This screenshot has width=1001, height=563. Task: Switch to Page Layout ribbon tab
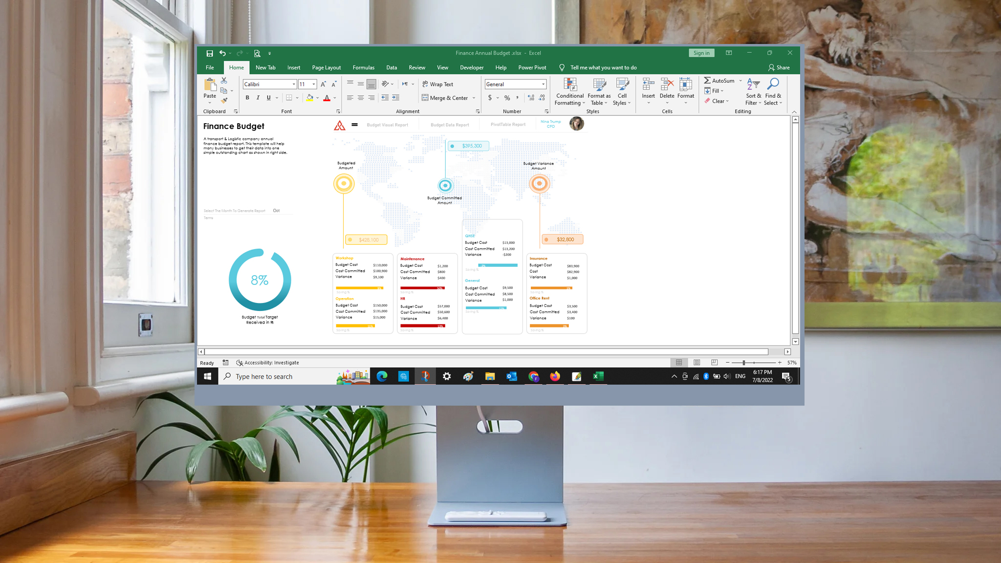tap(326, 67)
